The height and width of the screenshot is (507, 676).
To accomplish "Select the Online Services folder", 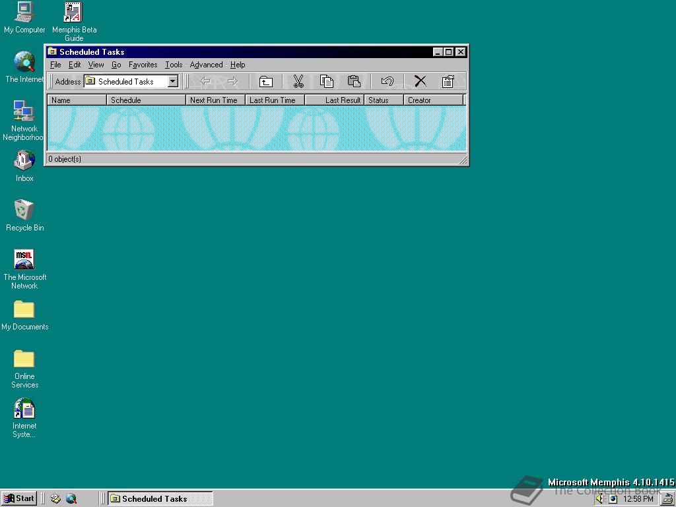I will tap(24, 369).
